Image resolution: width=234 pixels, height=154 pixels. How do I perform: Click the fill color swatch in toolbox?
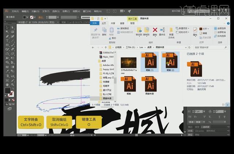point(7,90)
